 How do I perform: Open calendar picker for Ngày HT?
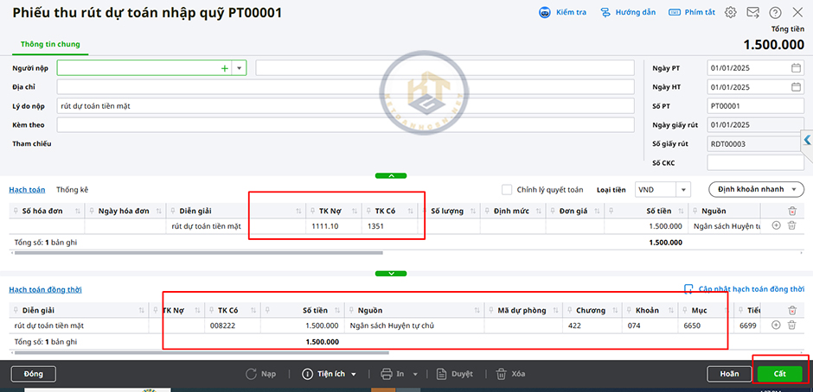click(x=796, y=86)
